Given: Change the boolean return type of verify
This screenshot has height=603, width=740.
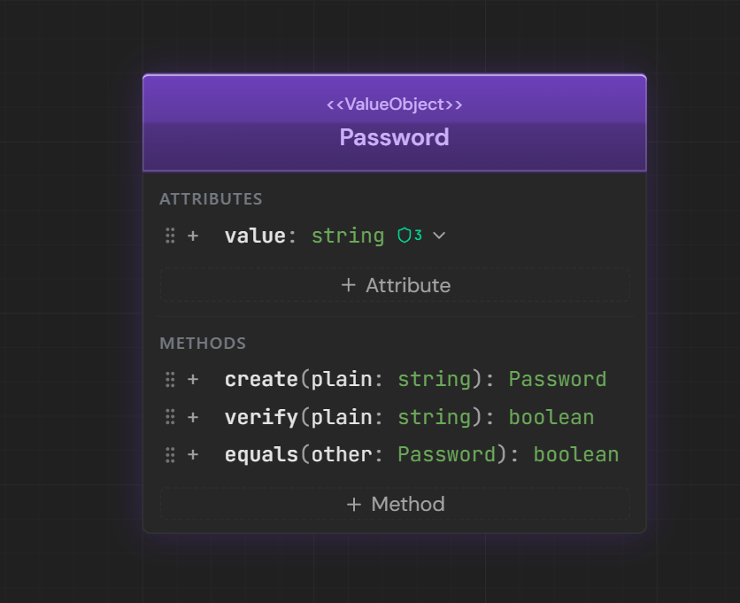Looking at the screenshot, I should [551, 417].
